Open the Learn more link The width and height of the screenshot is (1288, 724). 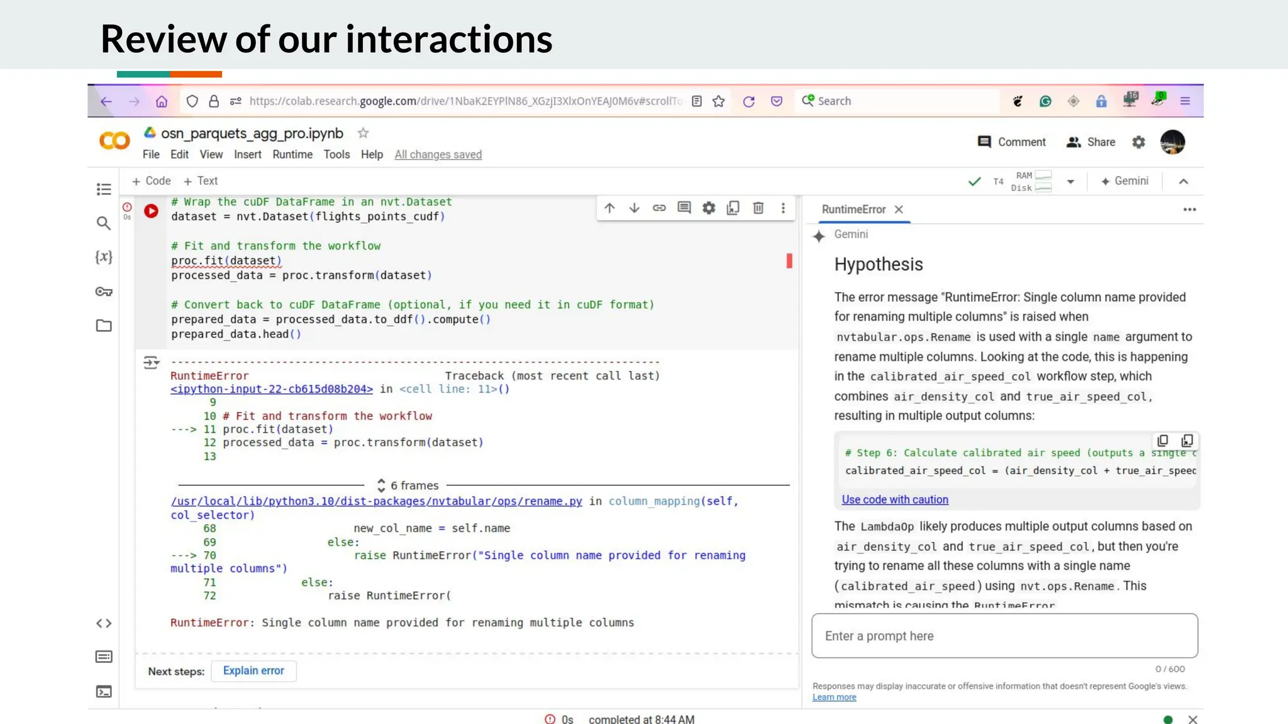tap(834, 697)
